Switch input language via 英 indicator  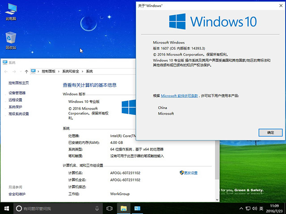261,208
